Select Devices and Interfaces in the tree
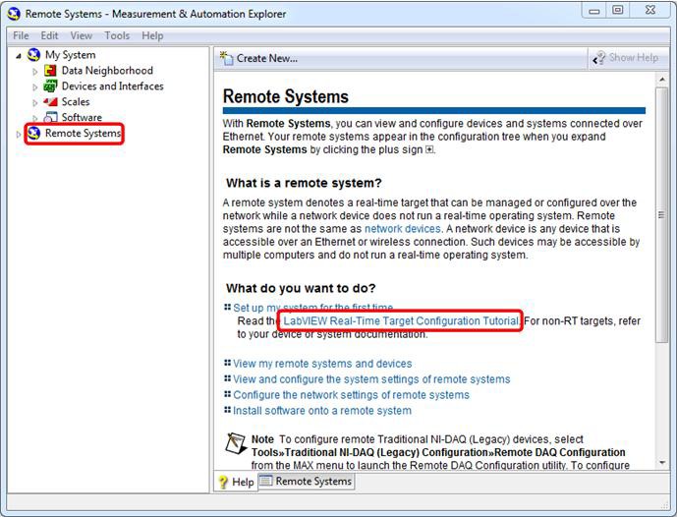 112,86
